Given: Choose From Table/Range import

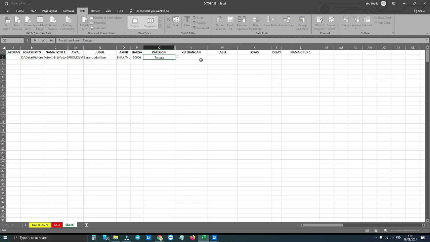Looking at the screenshot, I should tap(40, 23).
